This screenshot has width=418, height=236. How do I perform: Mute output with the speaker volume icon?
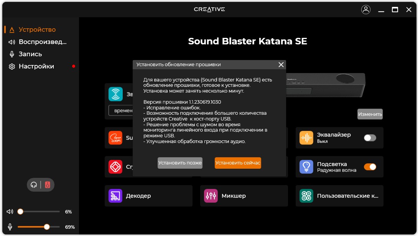coord(10,212)
